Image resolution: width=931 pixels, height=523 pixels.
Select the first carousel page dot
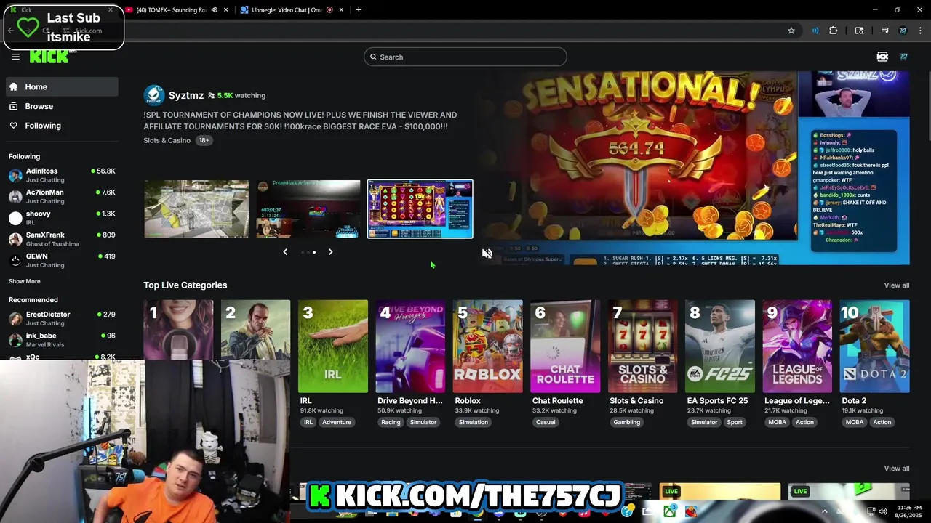pos(303,252)
